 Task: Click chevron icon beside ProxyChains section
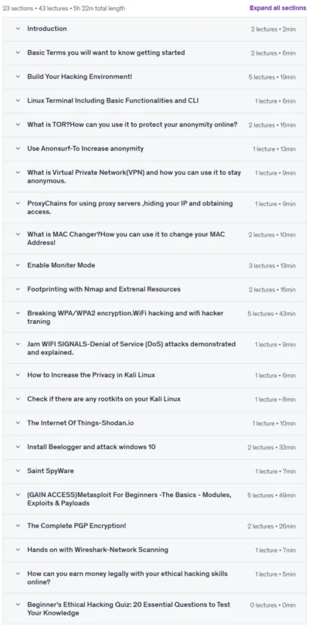pos(18,203)
